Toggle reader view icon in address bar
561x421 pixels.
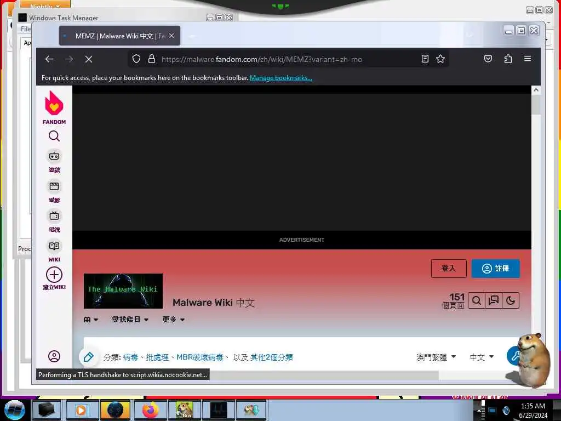[x=425, y=59]
